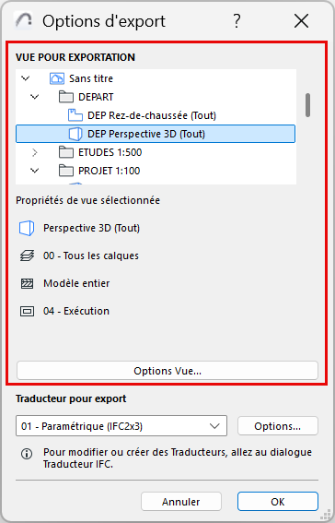Click the info icon near Traducteur IFC note
The width and height of the screenshot is (335, 523).
[x=27, y=454]
